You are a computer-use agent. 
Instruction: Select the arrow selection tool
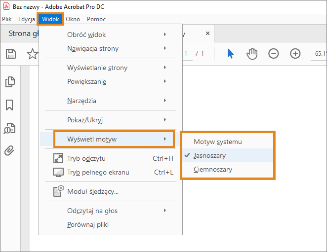(x=230, y=54)
